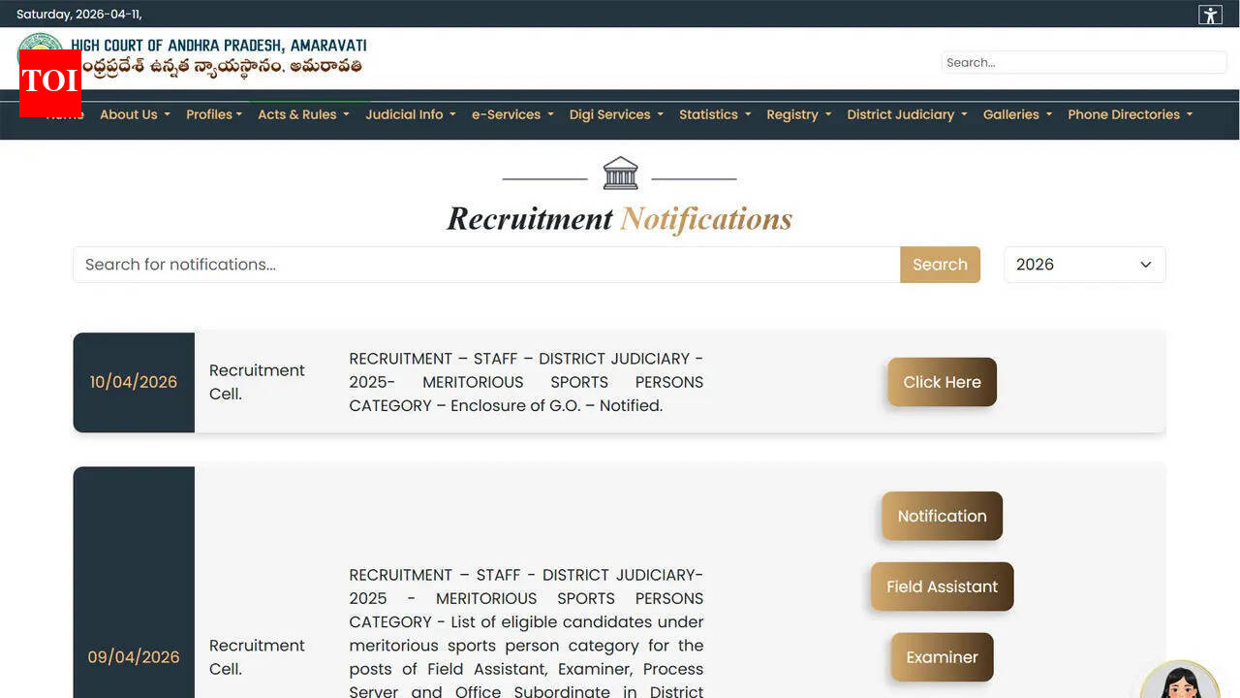Click Here for the Sports Persons G.O. notification
The image size is (1240, 698).
[x=941, y=382]
